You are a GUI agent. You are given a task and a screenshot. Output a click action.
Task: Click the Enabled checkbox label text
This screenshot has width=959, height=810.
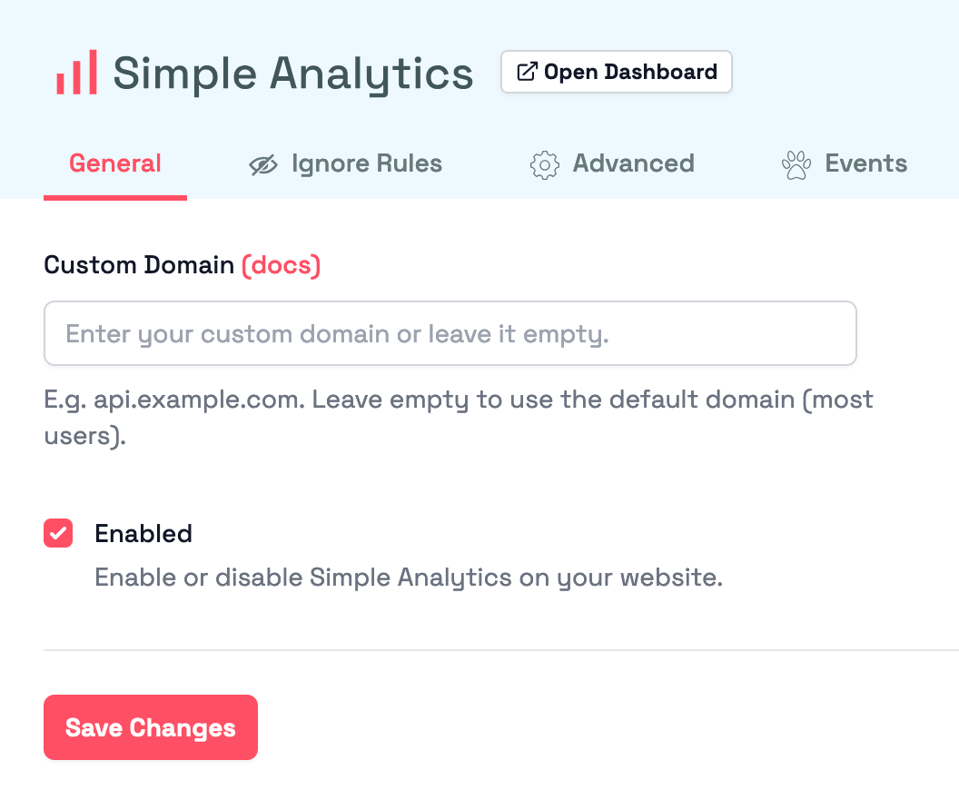pos(143,533)
